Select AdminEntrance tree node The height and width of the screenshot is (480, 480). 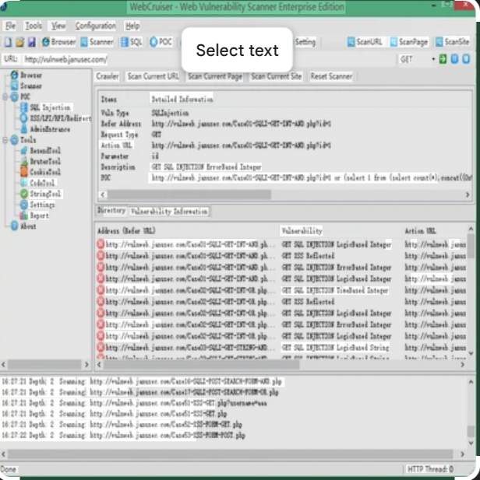(45, 129)
